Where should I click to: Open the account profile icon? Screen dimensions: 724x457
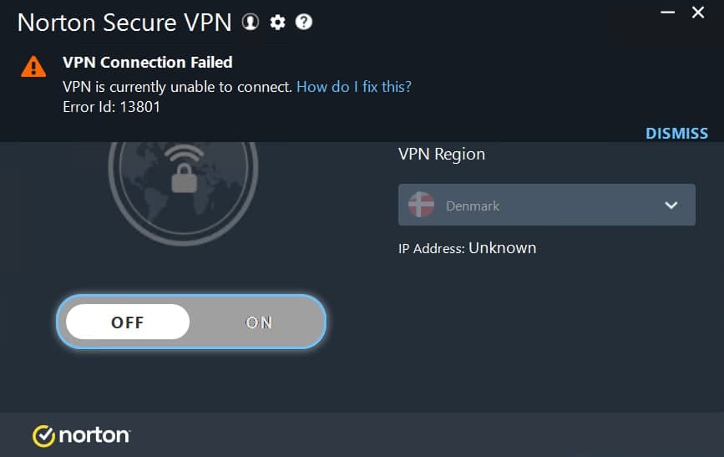coord(250,23)
